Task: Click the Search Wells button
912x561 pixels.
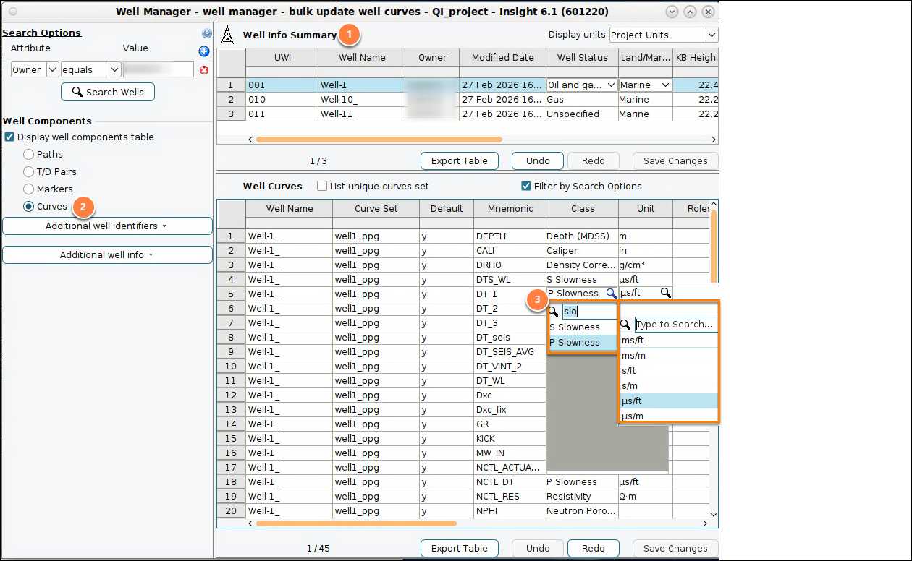Action: (x=108, y=92)
